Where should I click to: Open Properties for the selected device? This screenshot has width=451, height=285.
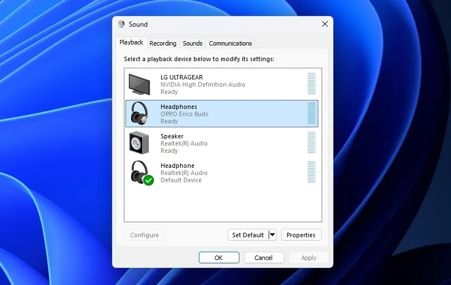coord(301,235)
